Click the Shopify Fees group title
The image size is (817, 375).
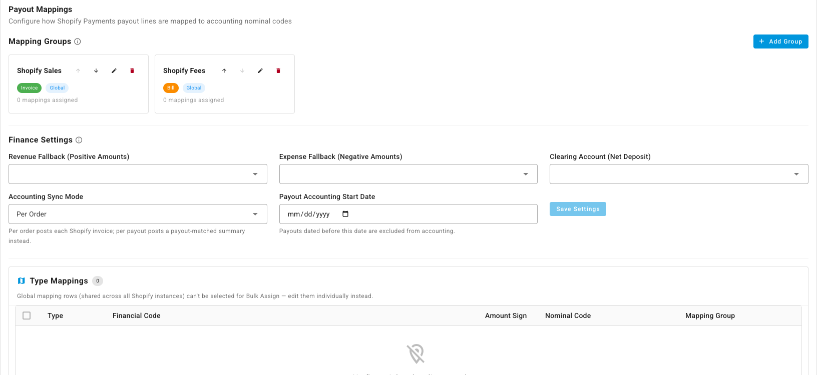coord(184,70)
